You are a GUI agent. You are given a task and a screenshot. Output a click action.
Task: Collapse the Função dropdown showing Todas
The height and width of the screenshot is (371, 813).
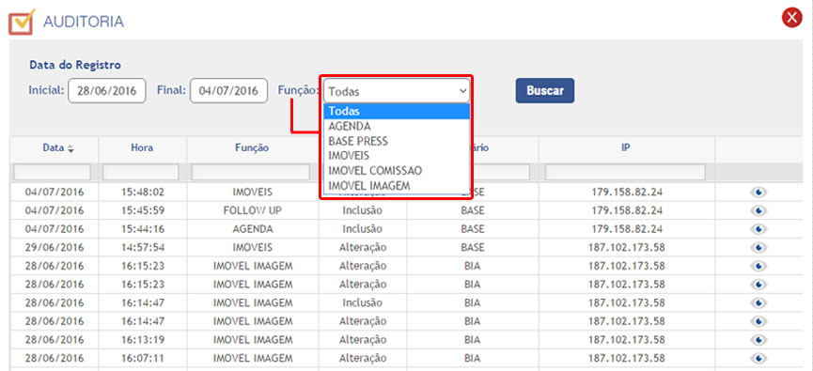tap(397, 91)
